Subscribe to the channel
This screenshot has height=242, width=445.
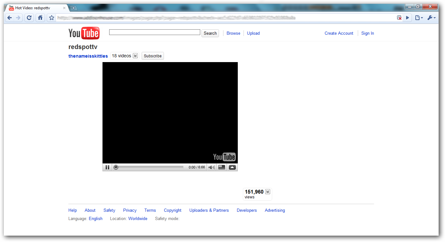click(x=153, y=56)
